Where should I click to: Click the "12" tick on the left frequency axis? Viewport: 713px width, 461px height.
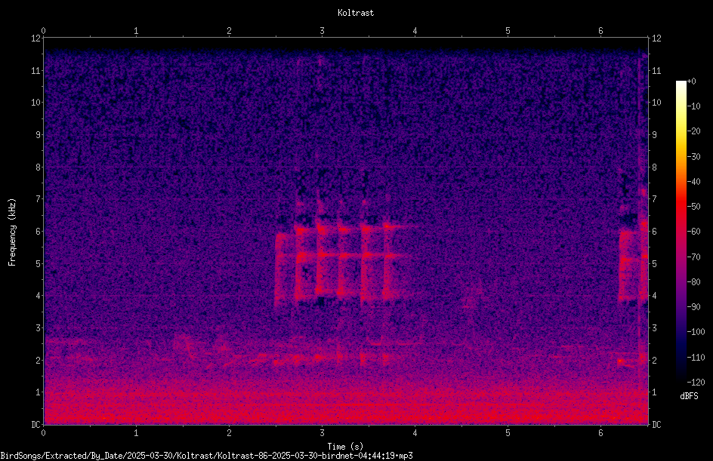(35, 38)
